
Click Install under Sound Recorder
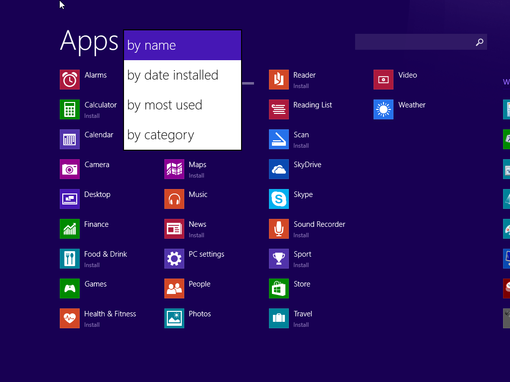[x=301, y=235]
